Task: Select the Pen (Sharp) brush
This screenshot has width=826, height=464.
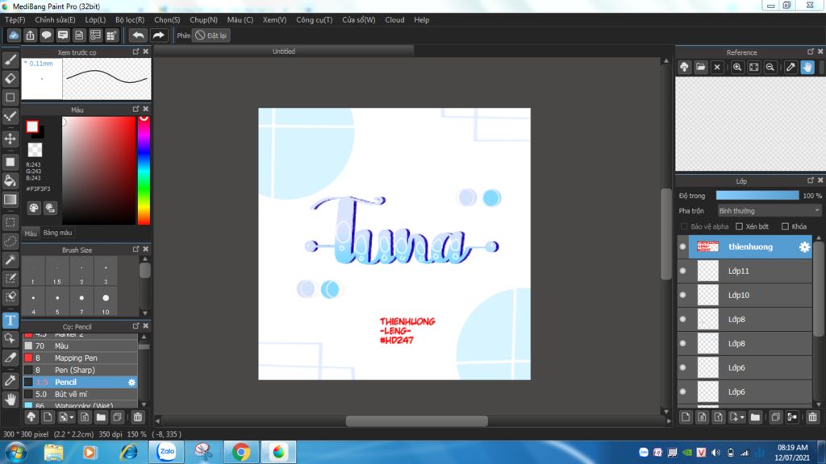Action: point(80,370)
